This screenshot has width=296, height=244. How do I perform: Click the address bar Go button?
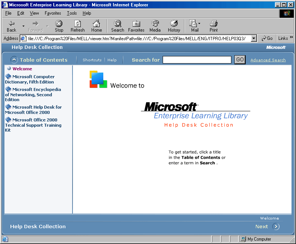pos(267,38)
